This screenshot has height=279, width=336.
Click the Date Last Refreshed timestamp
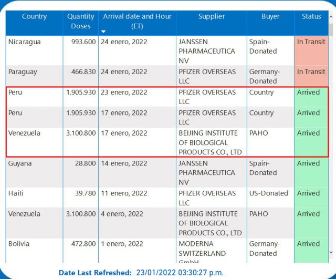click(180, 273)
